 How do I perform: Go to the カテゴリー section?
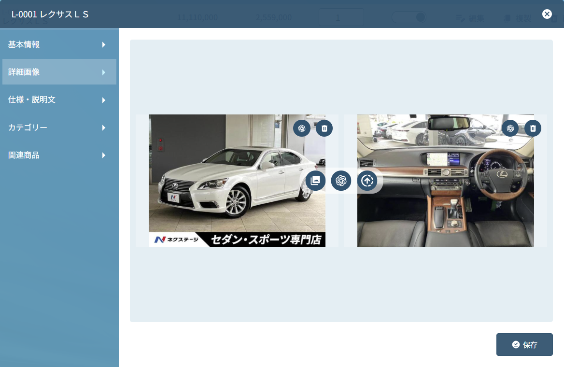pyautogui.click(x=59, y=127)
